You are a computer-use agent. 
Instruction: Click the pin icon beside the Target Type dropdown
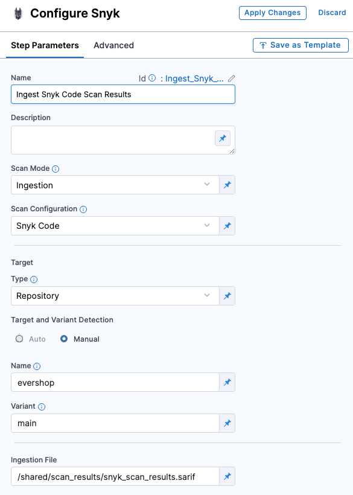(x=227, y=296)
